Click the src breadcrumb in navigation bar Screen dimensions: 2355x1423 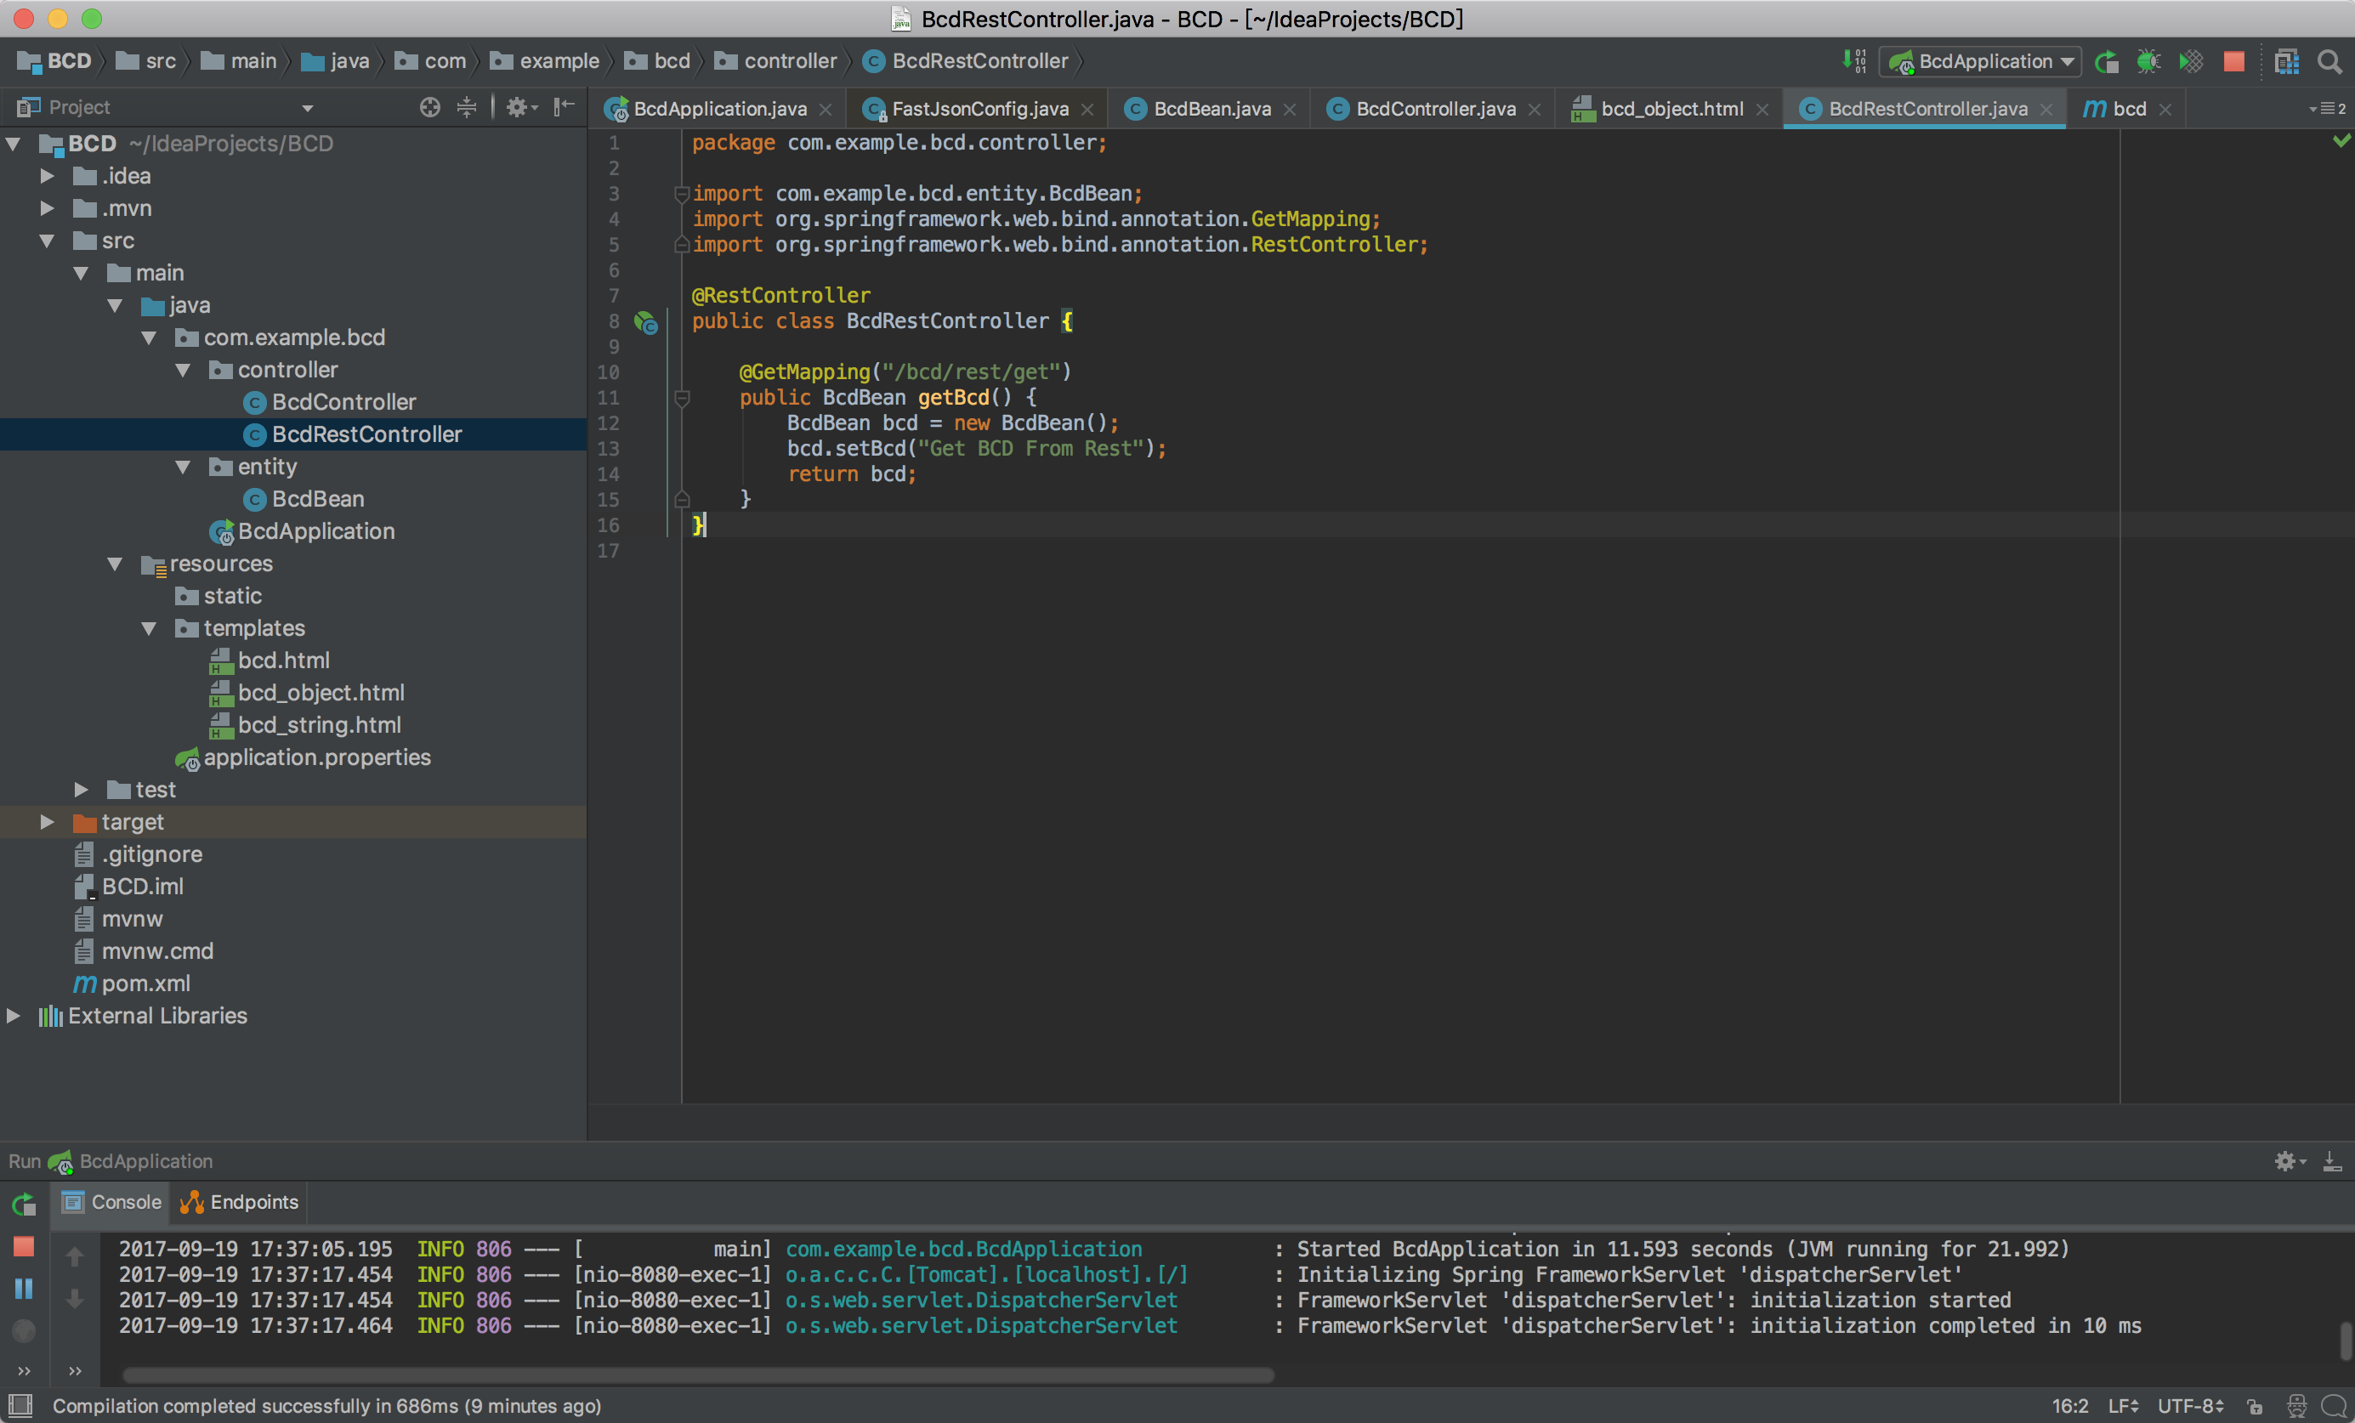coord(160,61)
